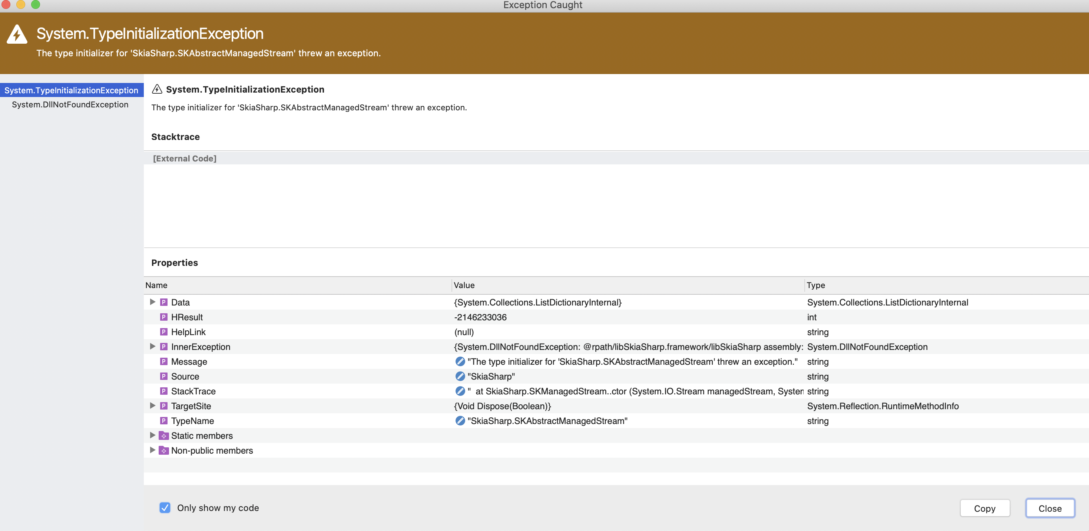Click the edit icon beside the StackTrace value
The height and width of the screenshot is (531, 1089).
[x=460, y=391]
